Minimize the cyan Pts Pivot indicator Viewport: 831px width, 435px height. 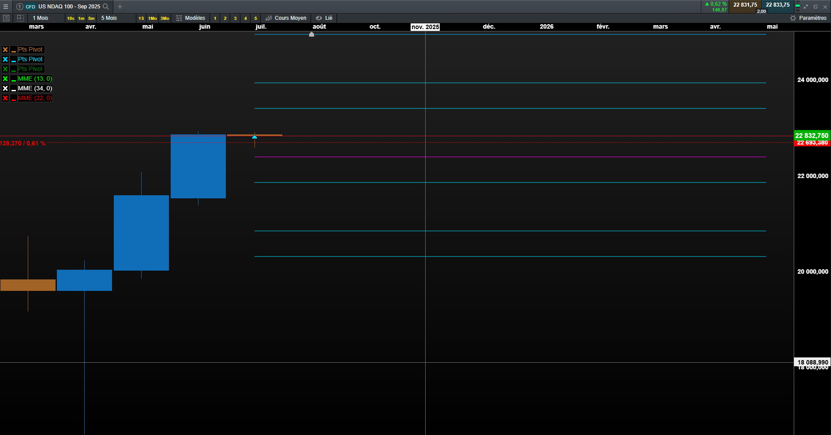[14, 59]
